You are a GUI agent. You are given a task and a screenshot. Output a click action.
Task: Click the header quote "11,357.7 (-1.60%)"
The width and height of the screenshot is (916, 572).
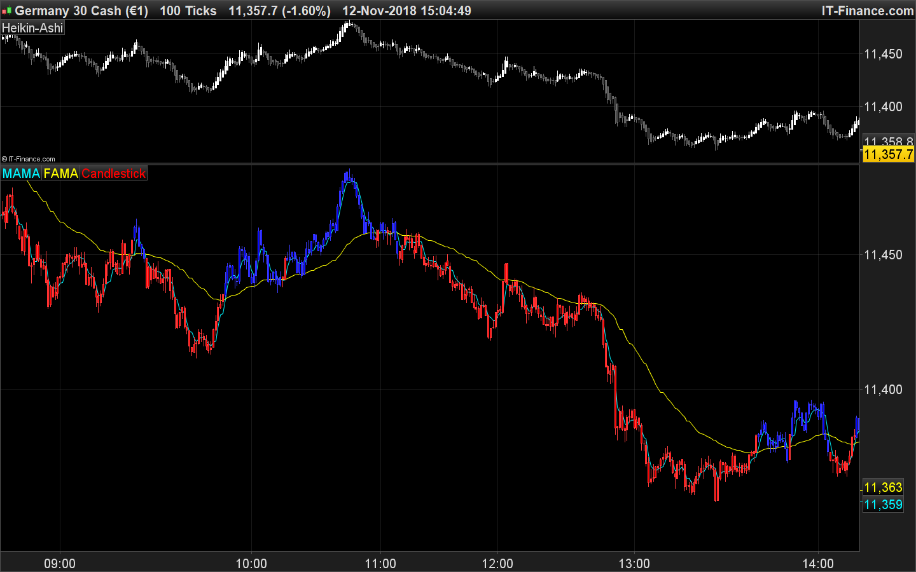[x=280, y=11]
